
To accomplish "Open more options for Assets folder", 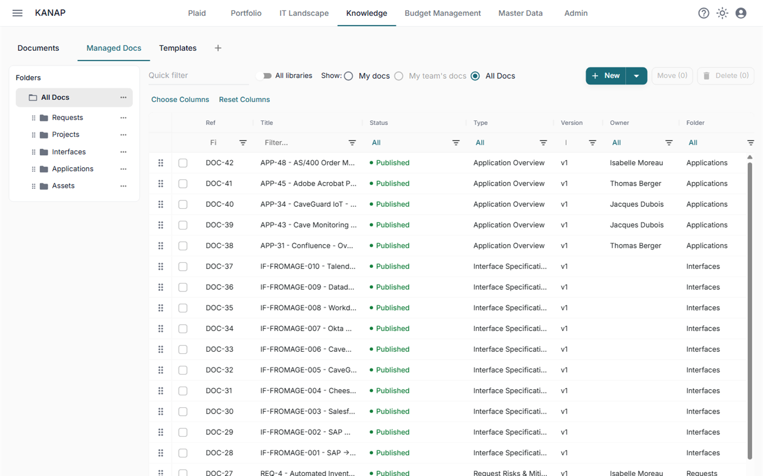I will pyautogui.click(x=123, y=186).
